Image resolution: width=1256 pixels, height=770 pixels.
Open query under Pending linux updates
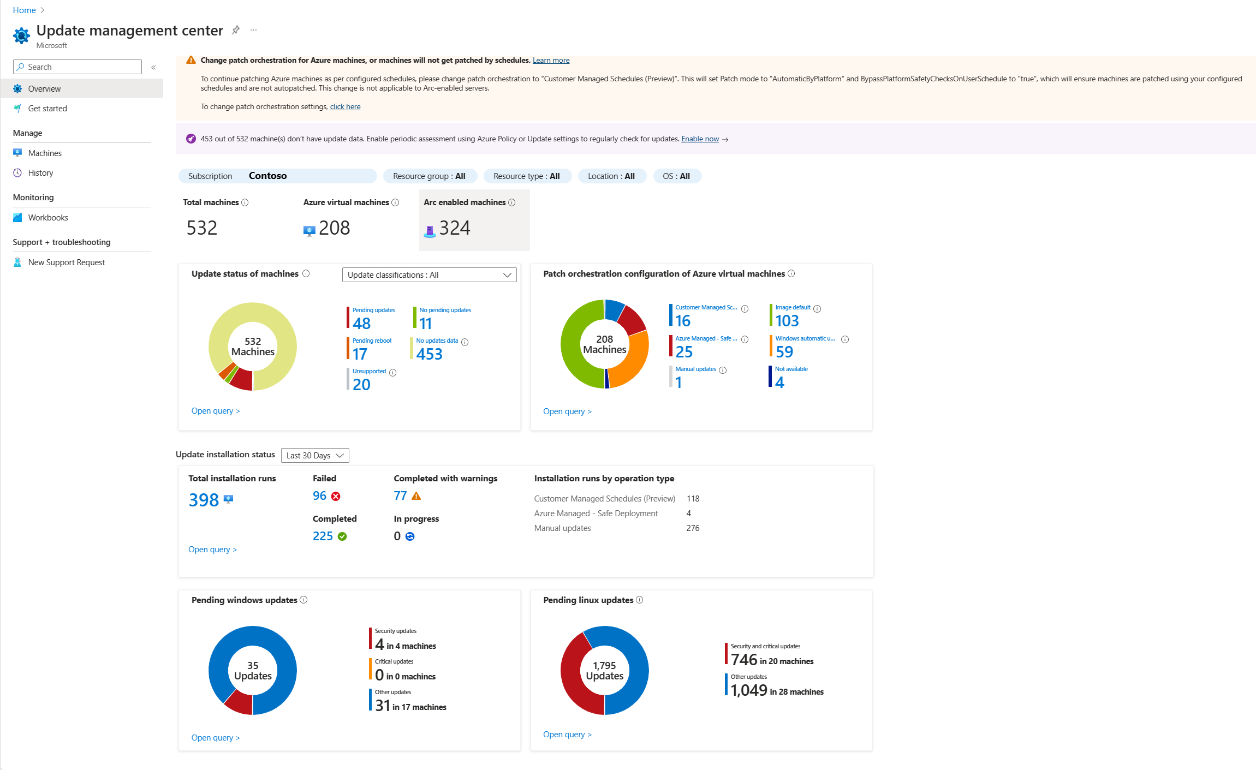pos(568,734)
